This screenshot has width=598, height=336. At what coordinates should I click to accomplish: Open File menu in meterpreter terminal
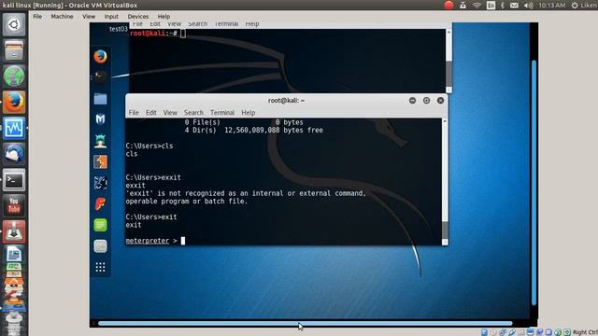(x=134, y=112)
